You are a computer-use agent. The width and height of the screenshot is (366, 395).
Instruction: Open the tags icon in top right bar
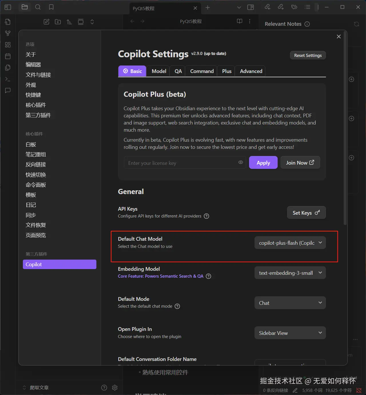pos(294,7)
